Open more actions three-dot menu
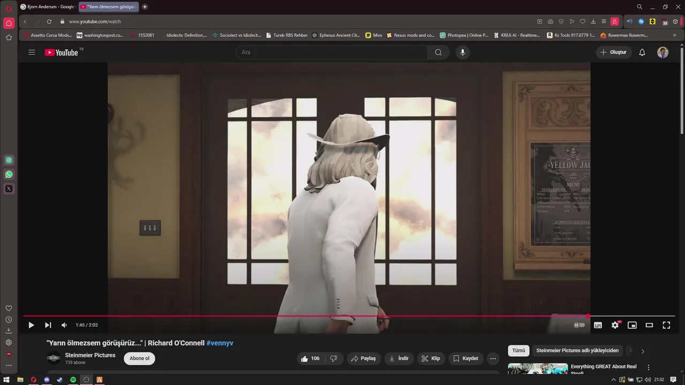Viewport: 685px width, 385px height. point(493,358)
